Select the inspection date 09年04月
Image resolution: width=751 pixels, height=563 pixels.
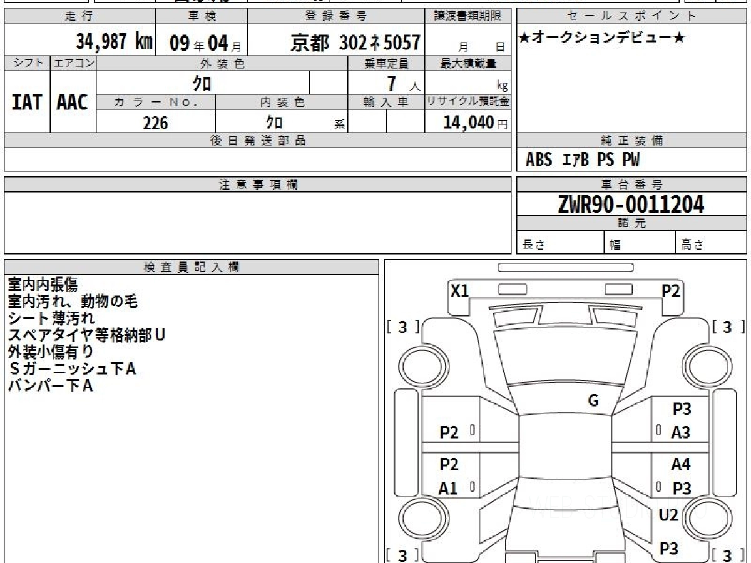click(x=206, y=43)
